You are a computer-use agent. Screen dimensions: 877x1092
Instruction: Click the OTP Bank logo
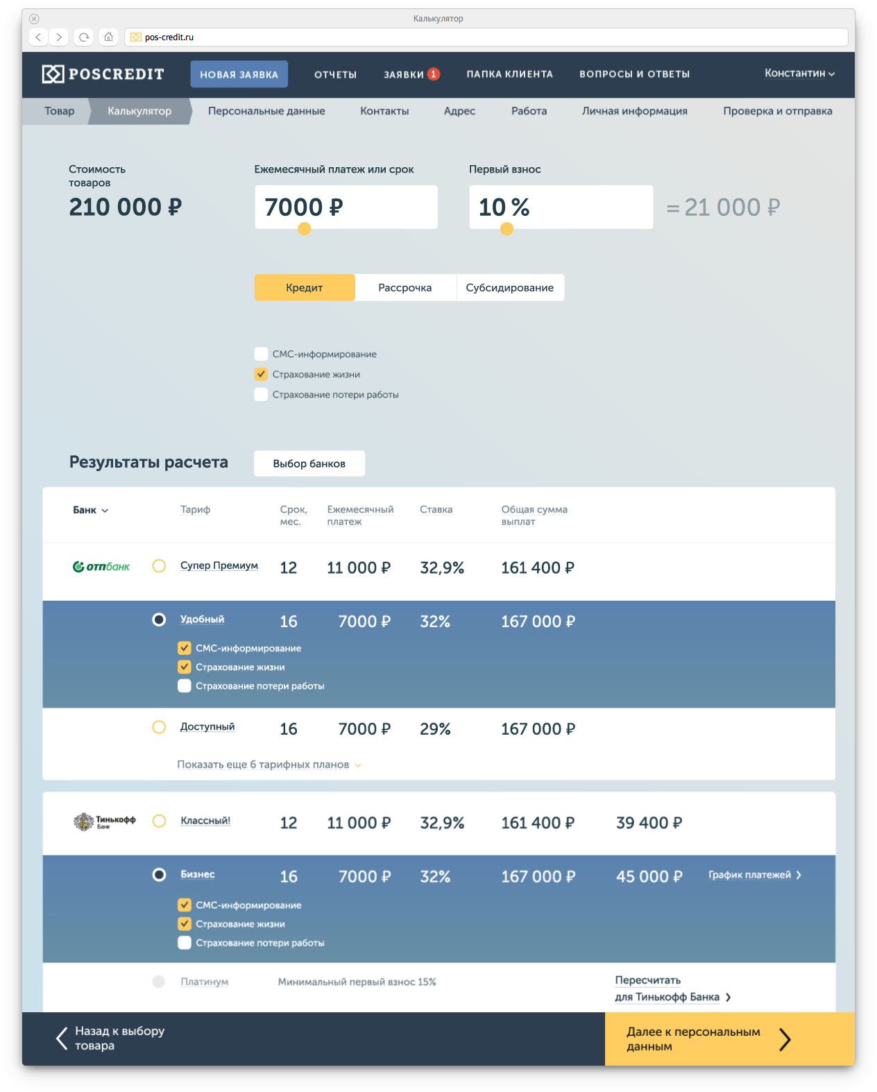[101, 567]
